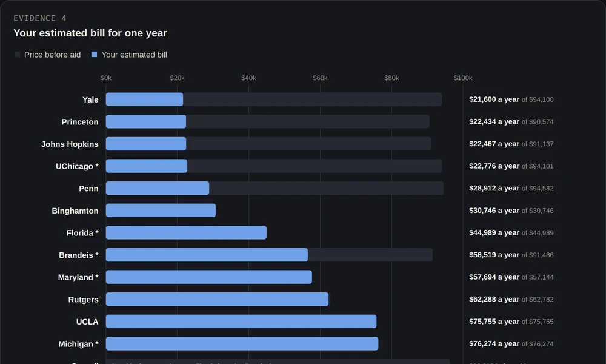Click the '$75,755 a year' value

coord(494,322)
